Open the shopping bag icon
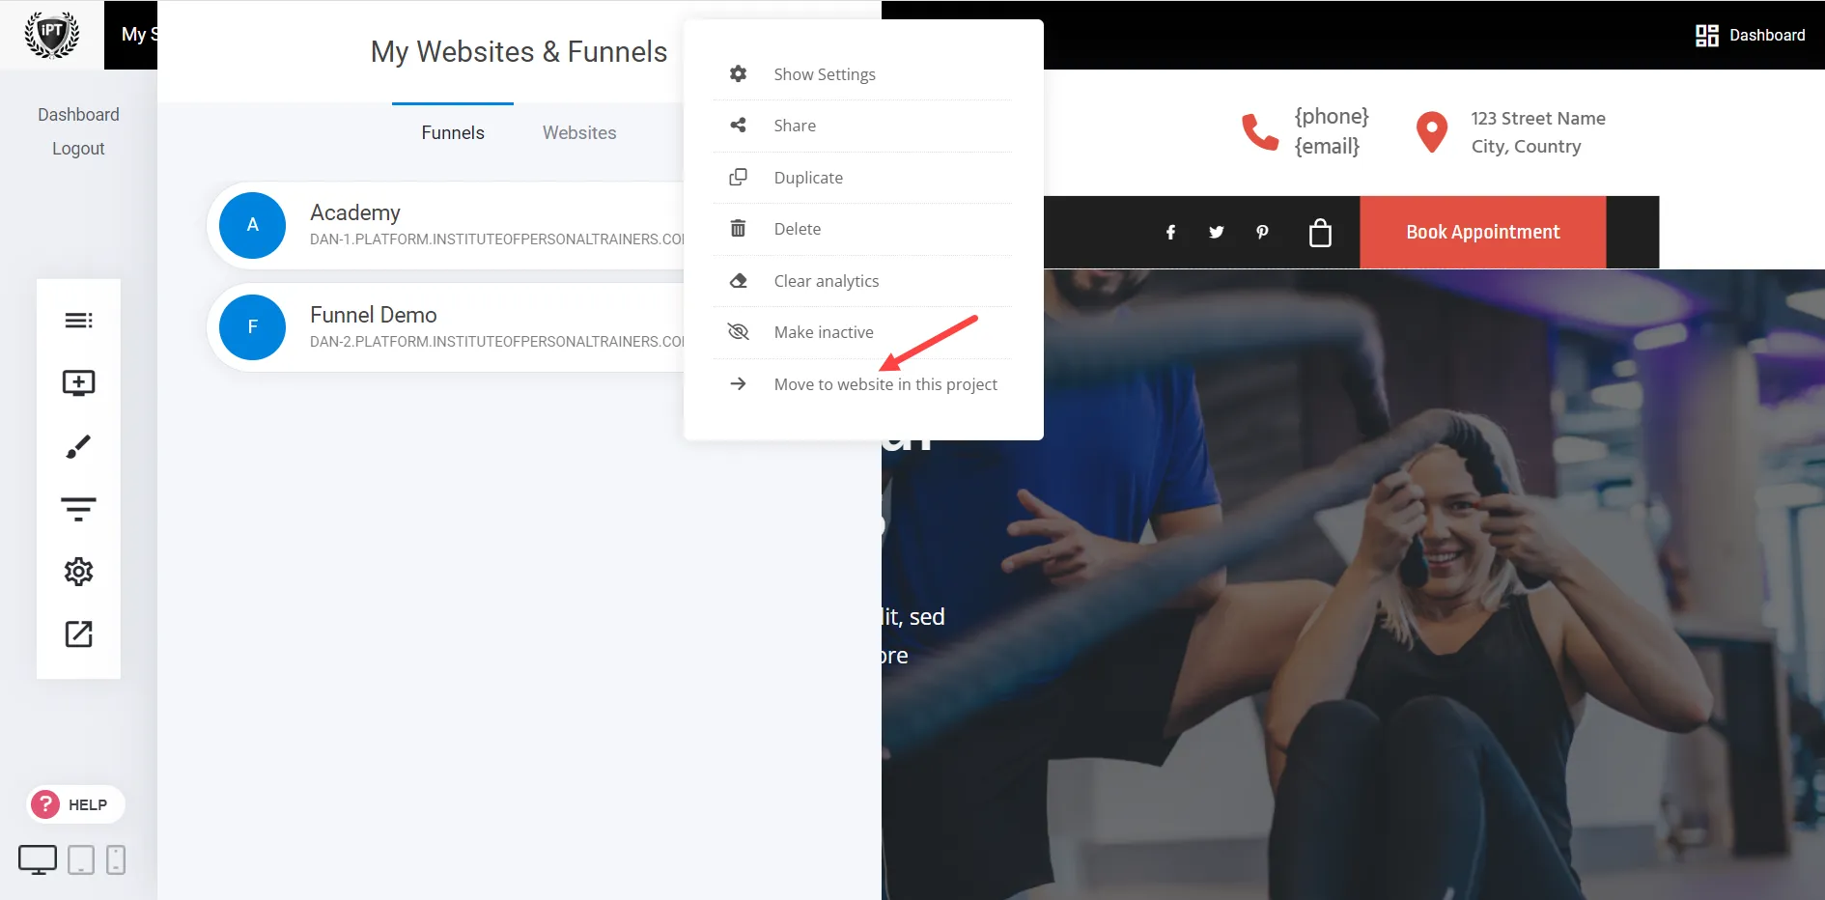 (x=1320, y=233)
